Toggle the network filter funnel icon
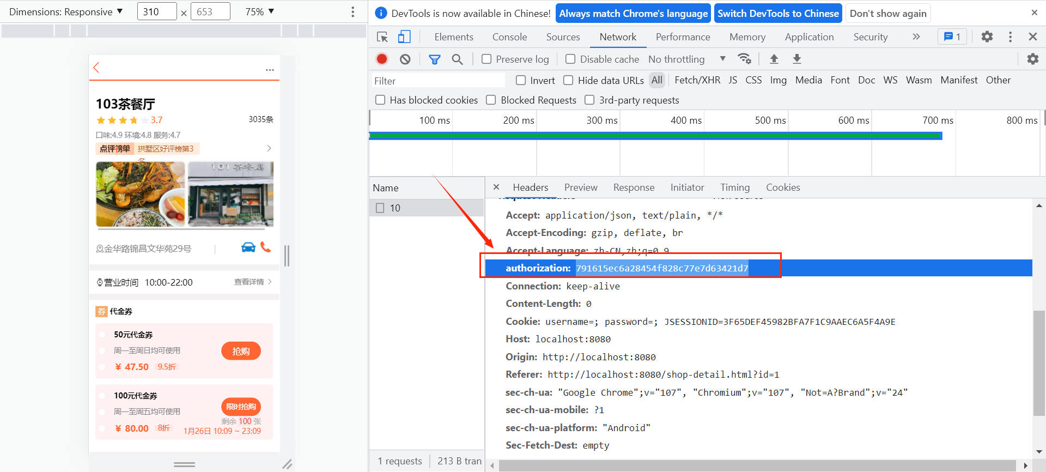 pos(434,59)
